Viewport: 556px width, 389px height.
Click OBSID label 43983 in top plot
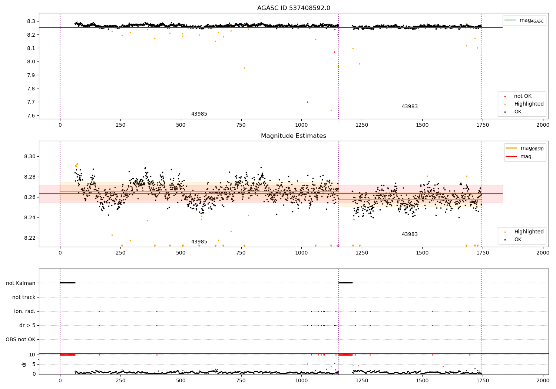coord(410,107)
